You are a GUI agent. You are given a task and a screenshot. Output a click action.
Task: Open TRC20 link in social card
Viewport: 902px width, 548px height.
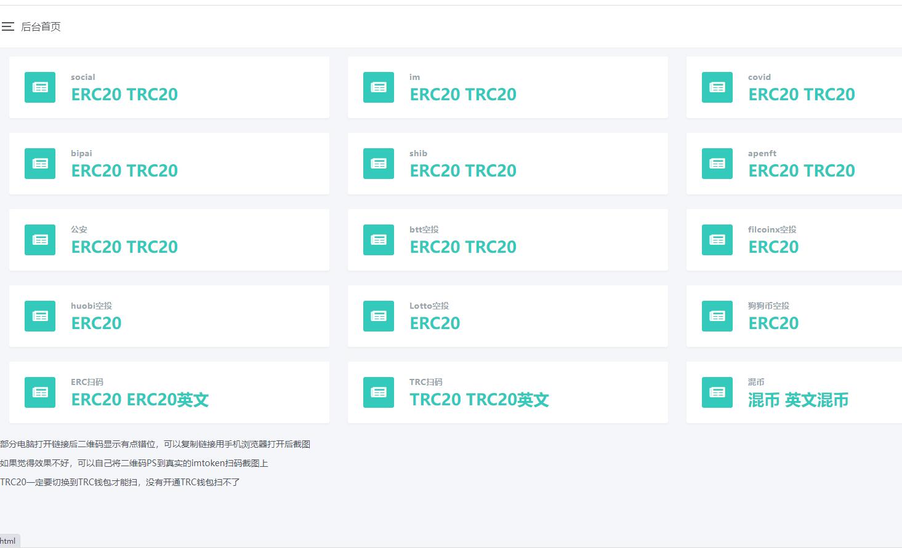tap(151, 95)
